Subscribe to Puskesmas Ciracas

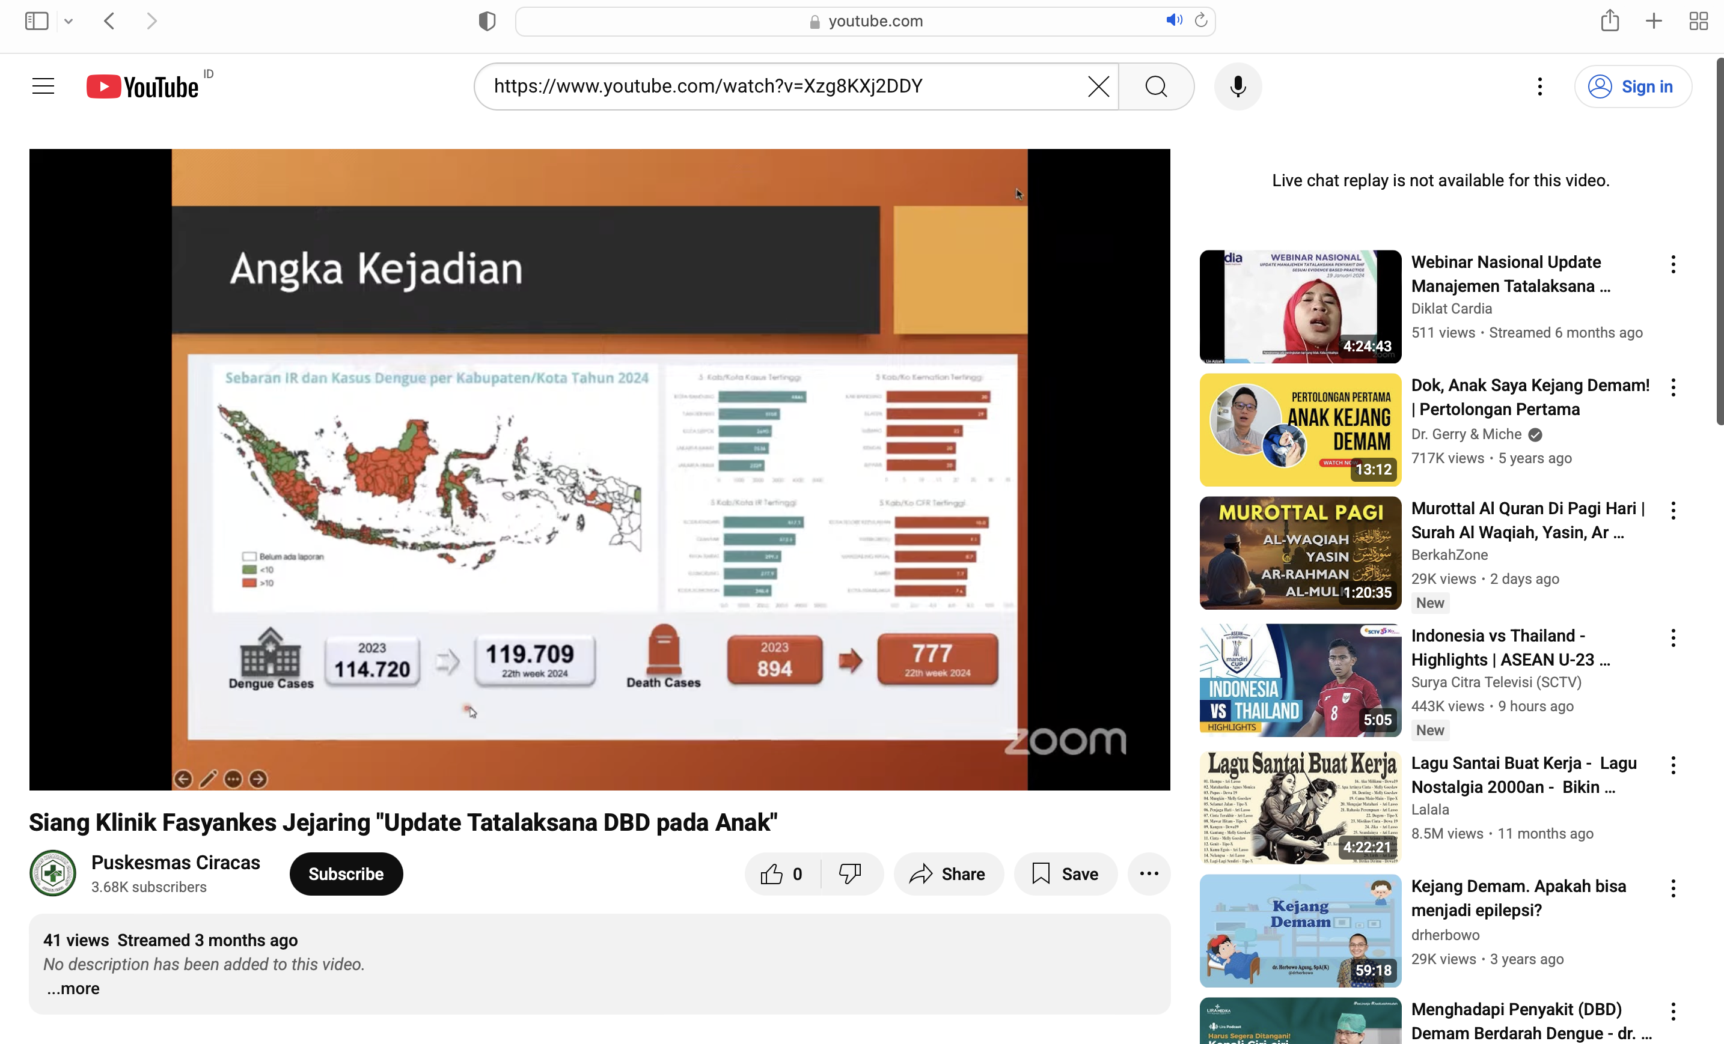[346, 873]
